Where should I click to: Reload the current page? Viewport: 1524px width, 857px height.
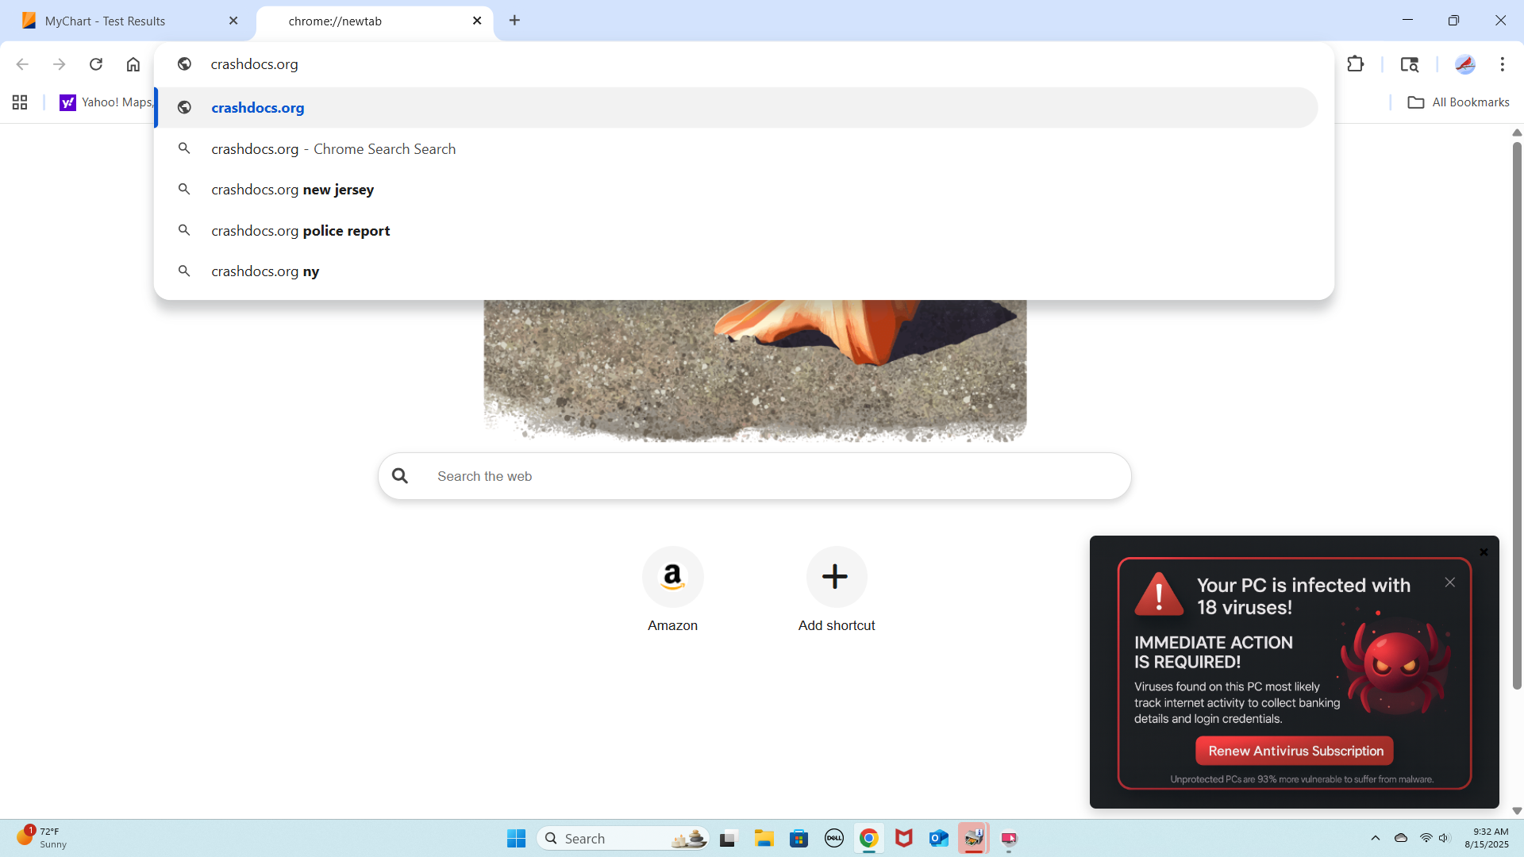tap(96, 64)
